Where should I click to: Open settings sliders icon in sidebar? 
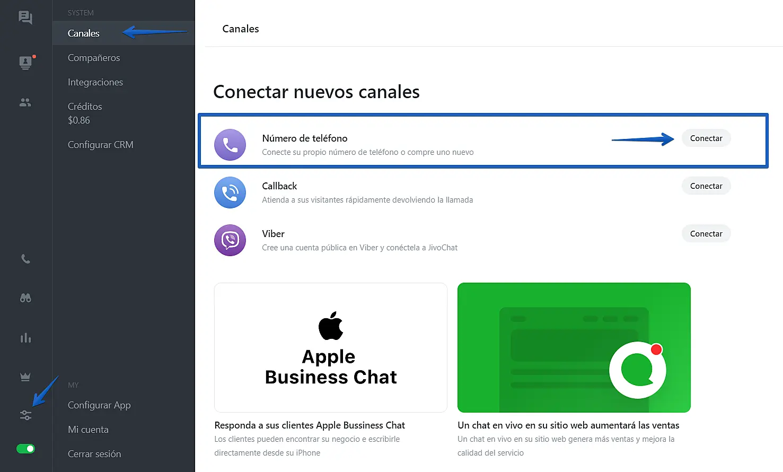(25, 415)
